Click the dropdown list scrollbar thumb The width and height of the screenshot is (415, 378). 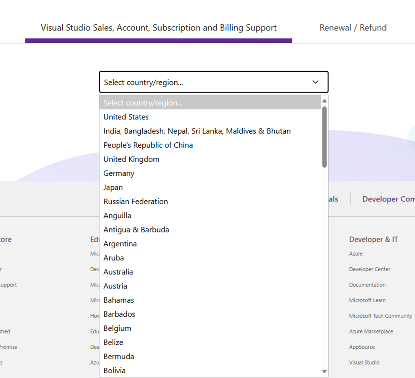[324, 137]
